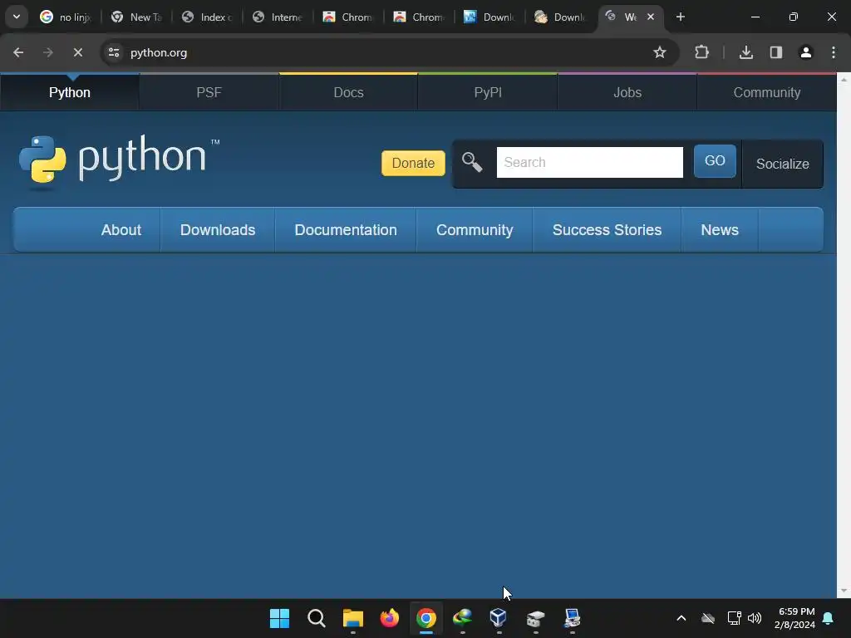Image resolution: width=851 pixels, height=638 pixels.
Task: Go back using browser back arrow
Action: click(18, 52)
